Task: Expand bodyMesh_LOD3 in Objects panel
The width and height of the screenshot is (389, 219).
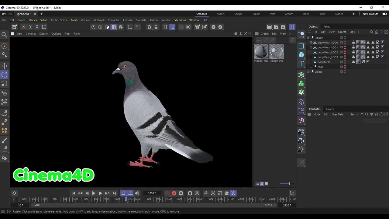Action: point(311,57)
